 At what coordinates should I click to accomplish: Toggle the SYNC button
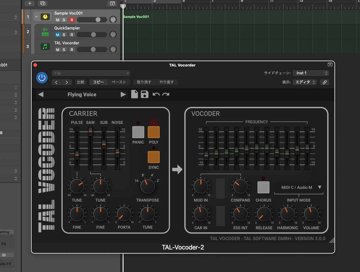pyautogui.click(x=154, y=157)
